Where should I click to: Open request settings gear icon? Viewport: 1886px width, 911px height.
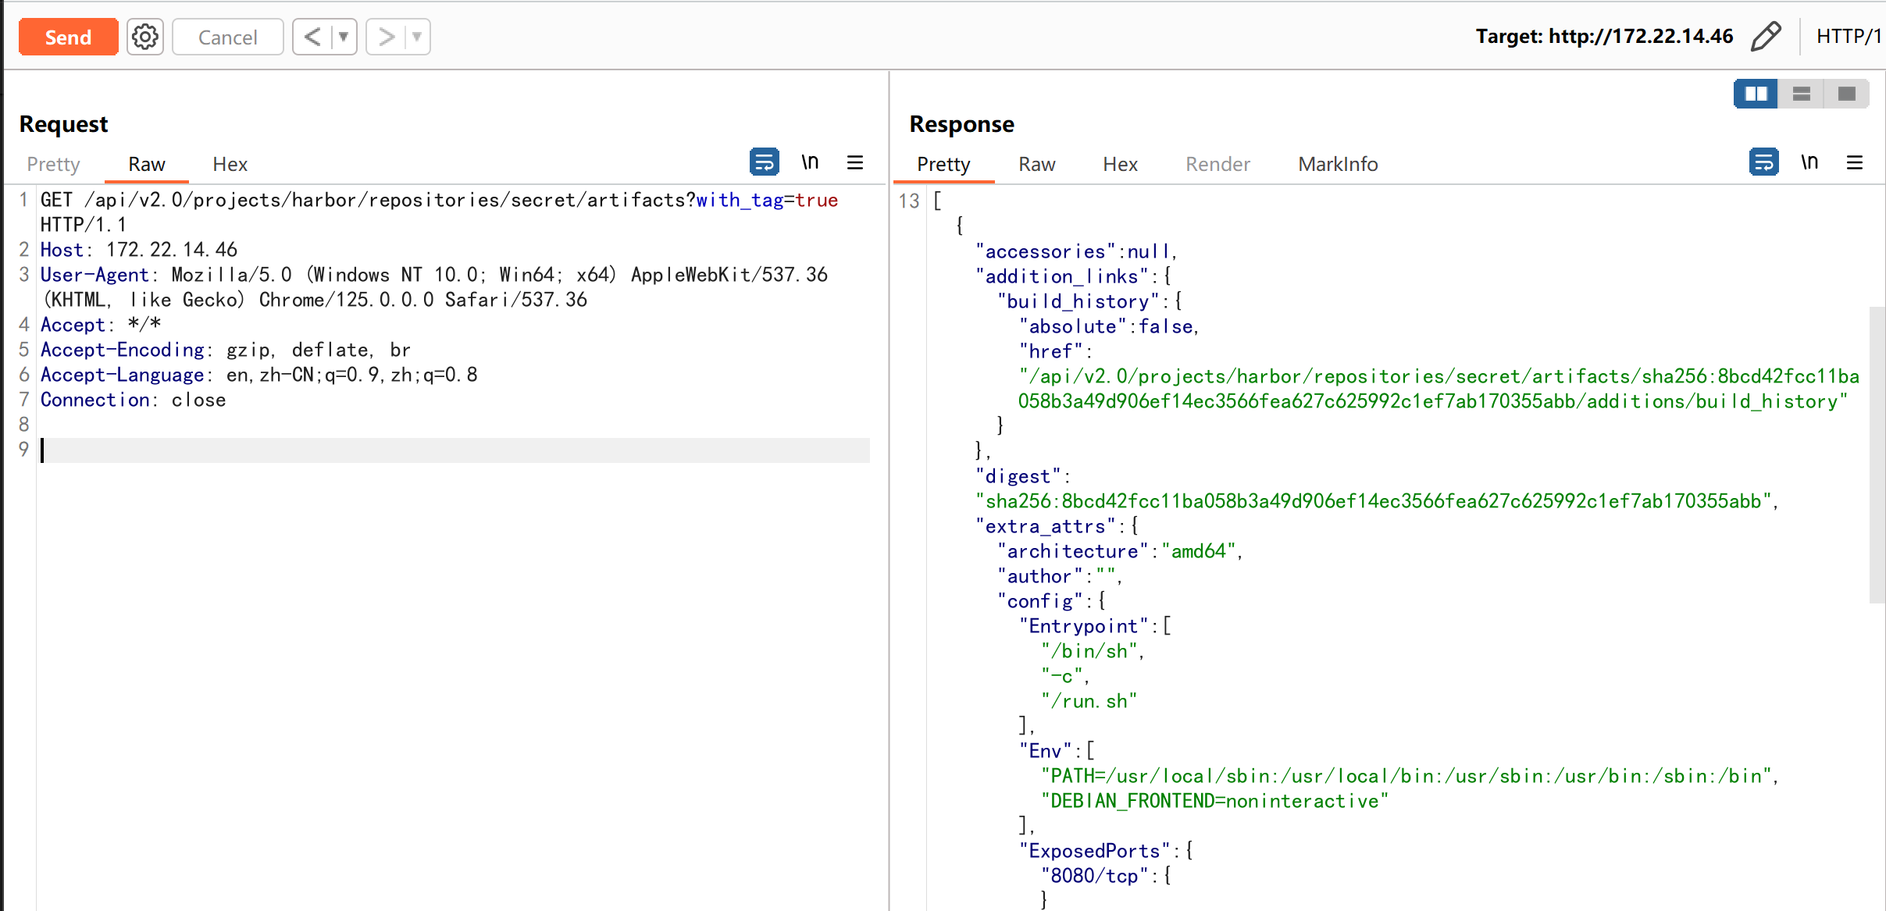145,37
